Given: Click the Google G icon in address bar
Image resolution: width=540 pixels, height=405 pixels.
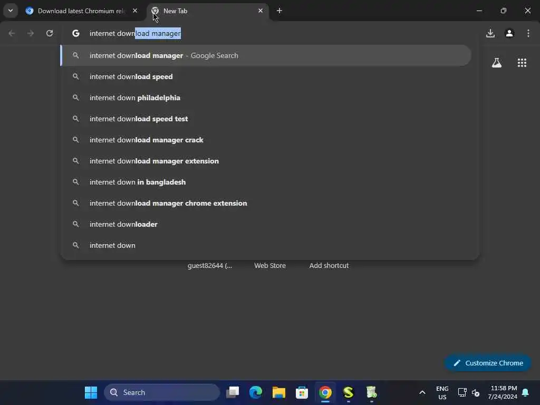Looking at the screenshot, I should [76, 33].
